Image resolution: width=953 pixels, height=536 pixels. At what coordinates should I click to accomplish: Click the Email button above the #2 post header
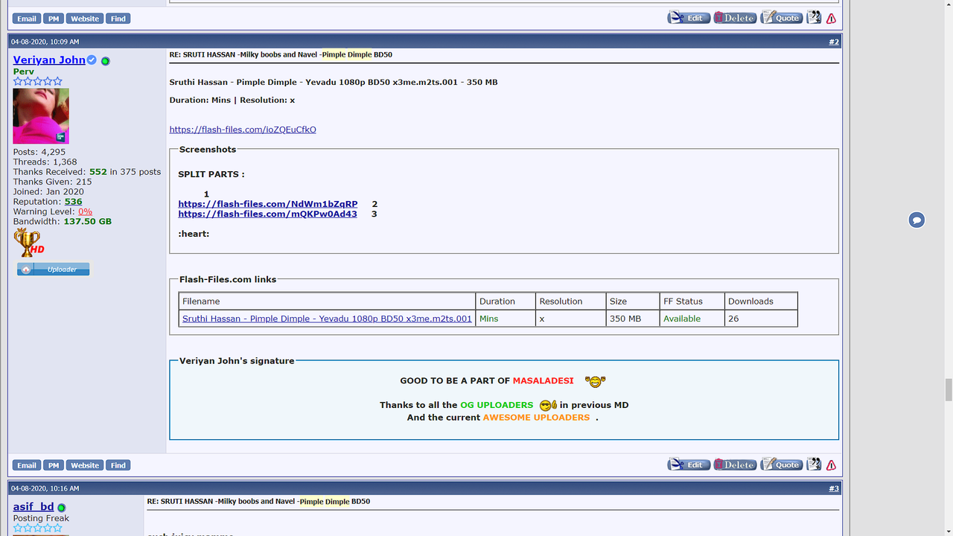coord(27,19)
